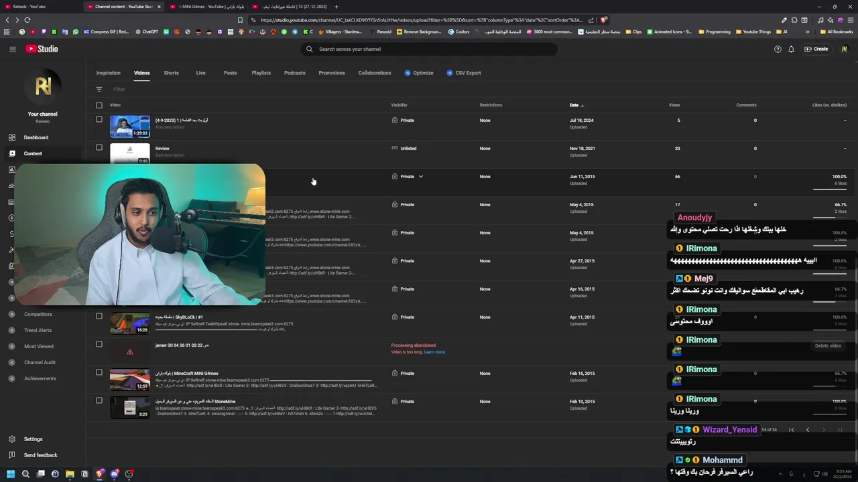Switch to the Promotions tab
This screenshot has height=482, width=858.
(332, 73)
